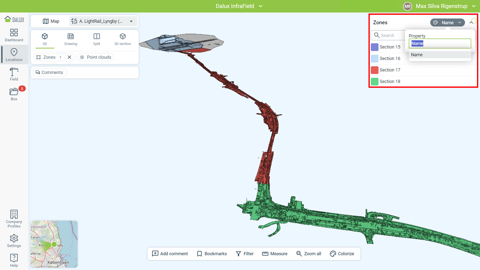Select the Section 15 zone label
Image resolution: width=480 pixels, height=270 pixels.
[x=390, y=47]
